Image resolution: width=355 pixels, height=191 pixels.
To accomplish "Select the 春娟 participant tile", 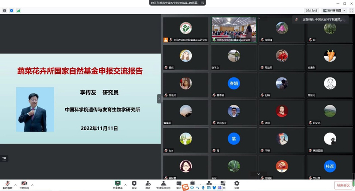I will pos(234,84).
